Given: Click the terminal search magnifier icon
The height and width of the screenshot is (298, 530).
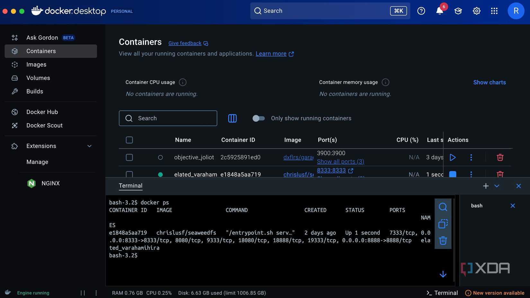Looking at the screenshot, I should (x=443, y=207).
